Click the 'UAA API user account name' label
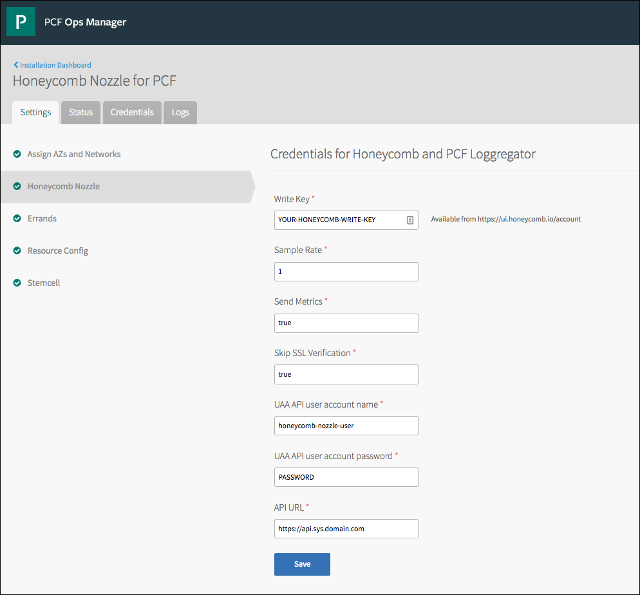This screenshot has height=595, width=640. [x=326, y=404]
